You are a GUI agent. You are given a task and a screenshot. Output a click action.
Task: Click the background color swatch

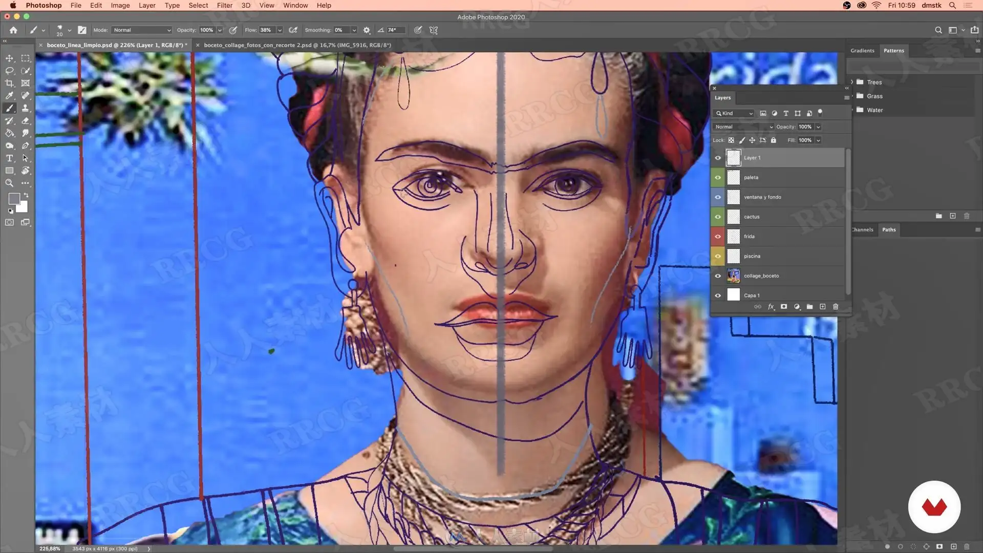tap(23, 207)
